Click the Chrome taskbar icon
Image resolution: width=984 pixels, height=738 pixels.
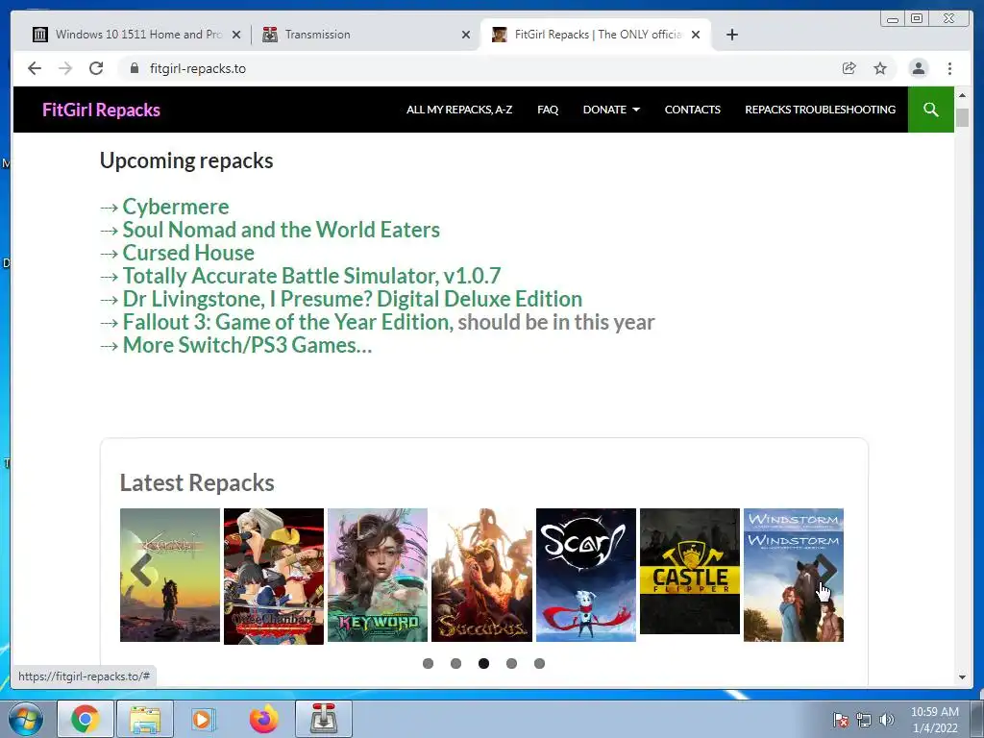tap(86, 719)
